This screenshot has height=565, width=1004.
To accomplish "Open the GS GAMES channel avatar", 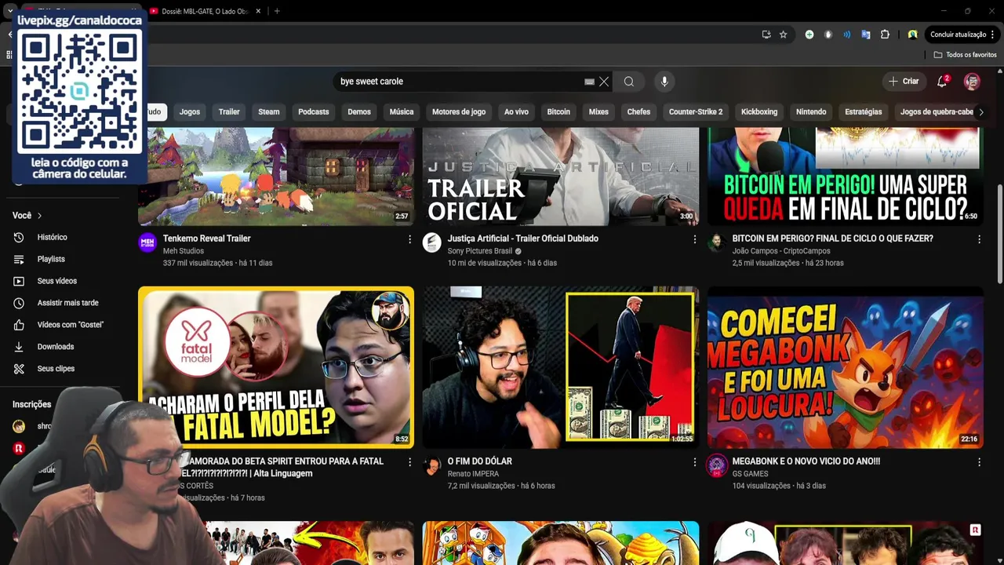I will 717,465.
